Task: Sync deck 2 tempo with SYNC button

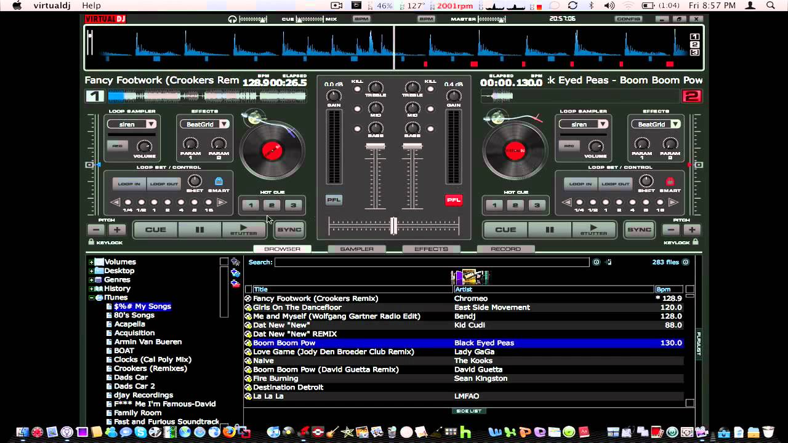Action: (x=639, y=229)
